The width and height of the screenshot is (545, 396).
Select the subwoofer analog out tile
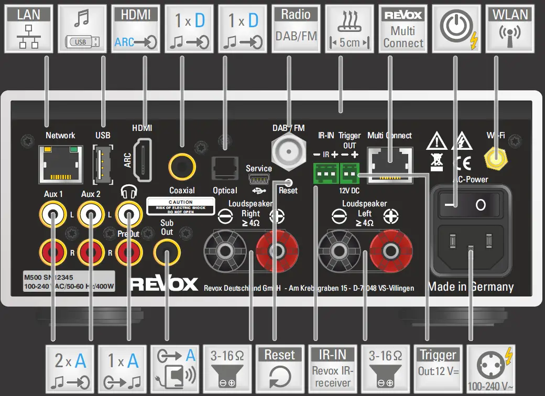(175, 369)
